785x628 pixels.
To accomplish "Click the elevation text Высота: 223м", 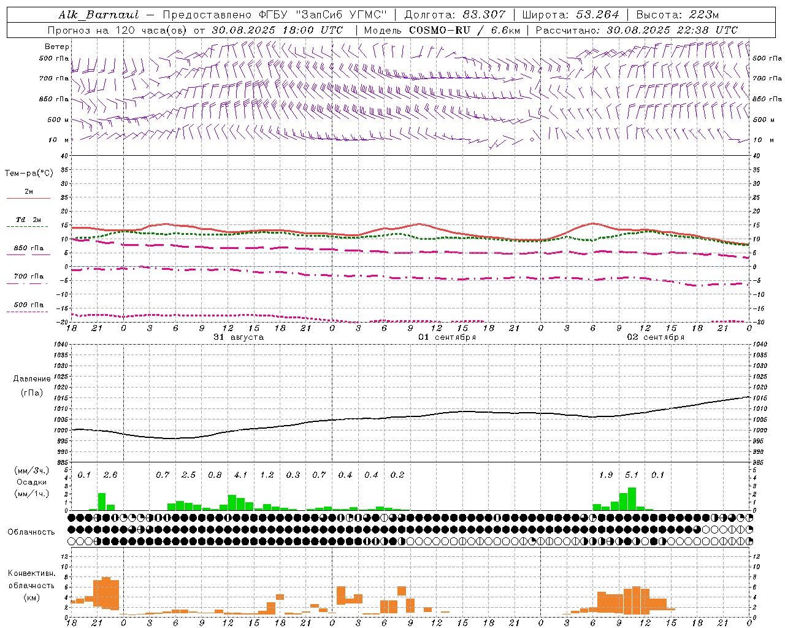I will point(677,15).
